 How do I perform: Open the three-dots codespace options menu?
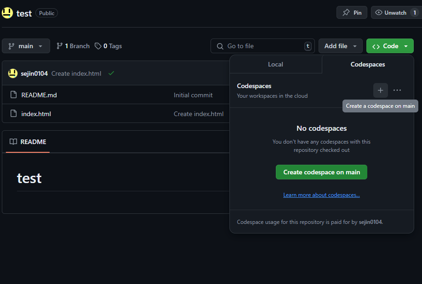point(397,90)
